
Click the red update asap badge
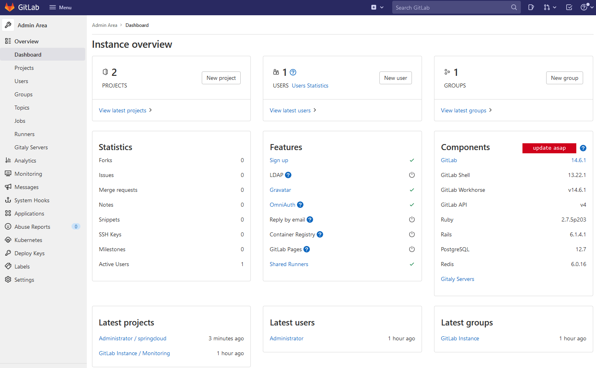tap(549, 148)
